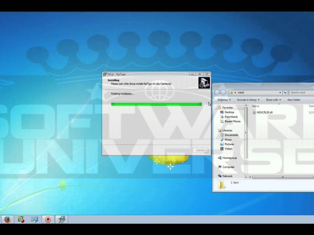Open the RipTiger setup taskbar icon
Image resolution: width=314 pixels, height=235 pixels.
[x=62, y=219]
